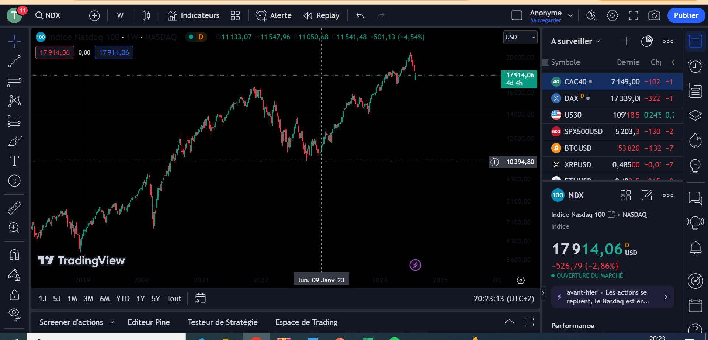The height and width of the screenshot is (340, 708).
Task: Open the NDX symbol search
Action: pyautogui.click(x=48, y=15)
